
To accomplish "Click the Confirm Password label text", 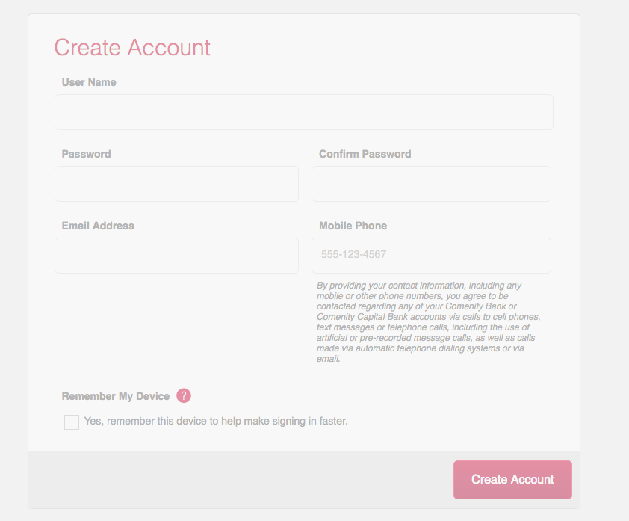I will (x=365, y=154).
